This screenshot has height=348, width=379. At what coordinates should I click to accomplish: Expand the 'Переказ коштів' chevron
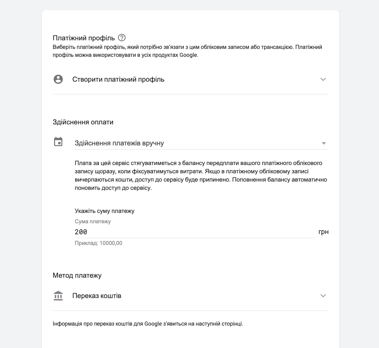[323, 296]
